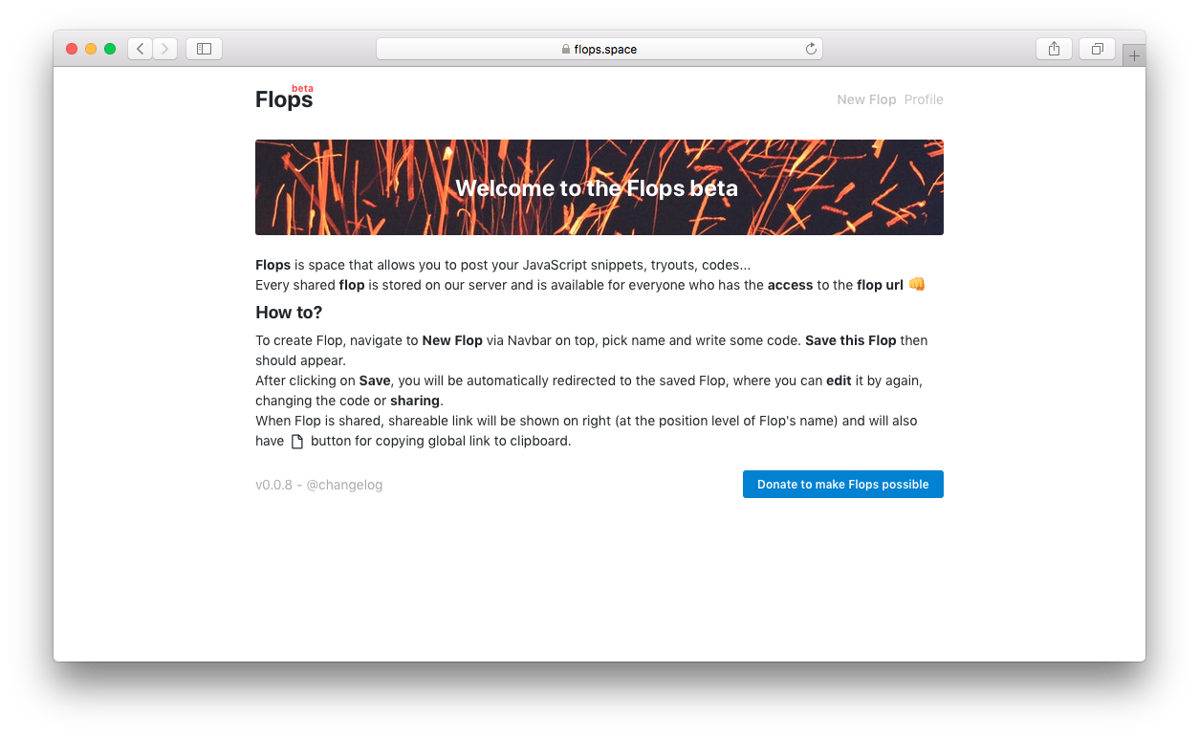
Task: Click Donate to make Flops possible
Action: point(843,485)
